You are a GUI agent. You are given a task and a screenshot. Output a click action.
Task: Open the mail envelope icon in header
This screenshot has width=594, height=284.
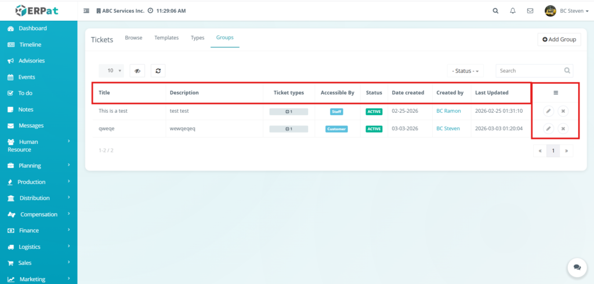click(530, 10)
